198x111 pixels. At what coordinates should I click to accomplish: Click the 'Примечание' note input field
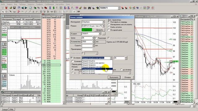[x=87, y=49]
